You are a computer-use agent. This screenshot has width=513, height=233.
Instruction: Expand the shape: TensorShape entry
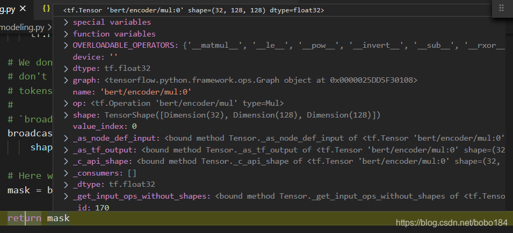66,115
